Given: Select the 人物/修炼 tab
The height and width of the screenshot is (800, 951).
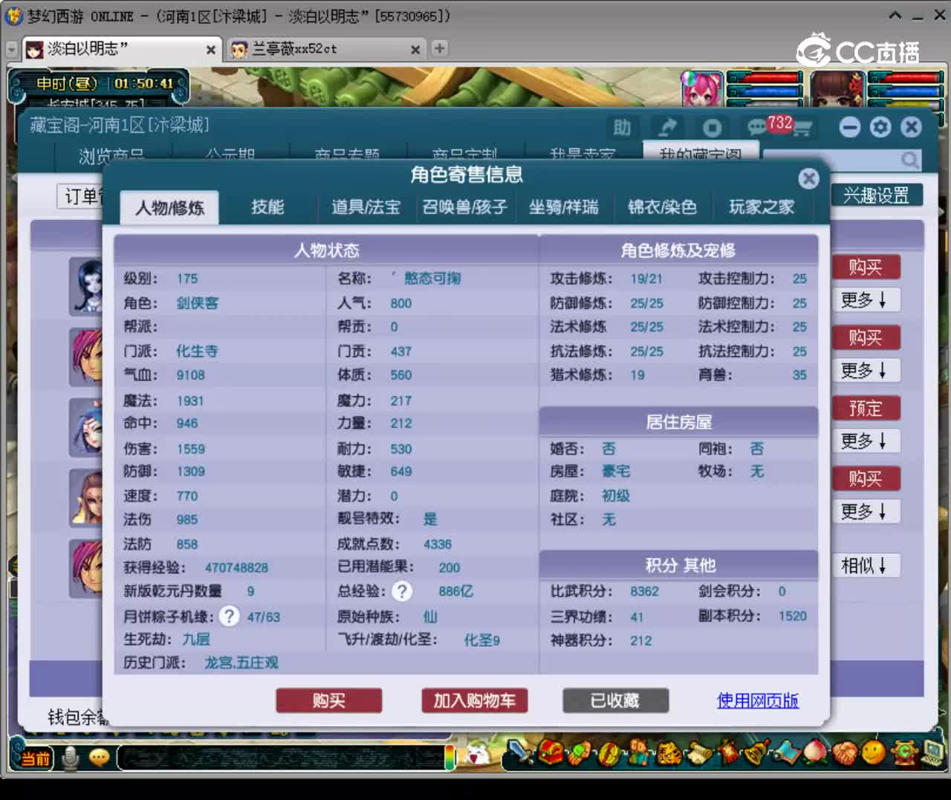Looking at the screenshot, I should coord(169,207).
